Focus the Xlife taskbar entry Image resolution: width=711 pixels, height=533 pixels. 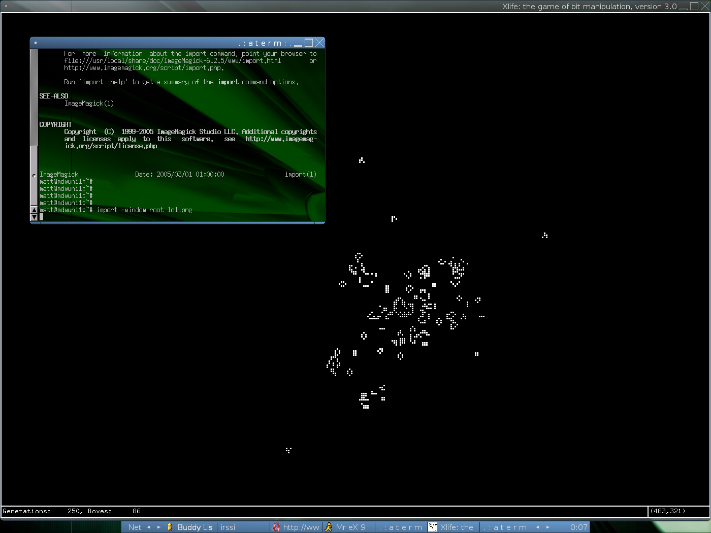coord(452,527)
